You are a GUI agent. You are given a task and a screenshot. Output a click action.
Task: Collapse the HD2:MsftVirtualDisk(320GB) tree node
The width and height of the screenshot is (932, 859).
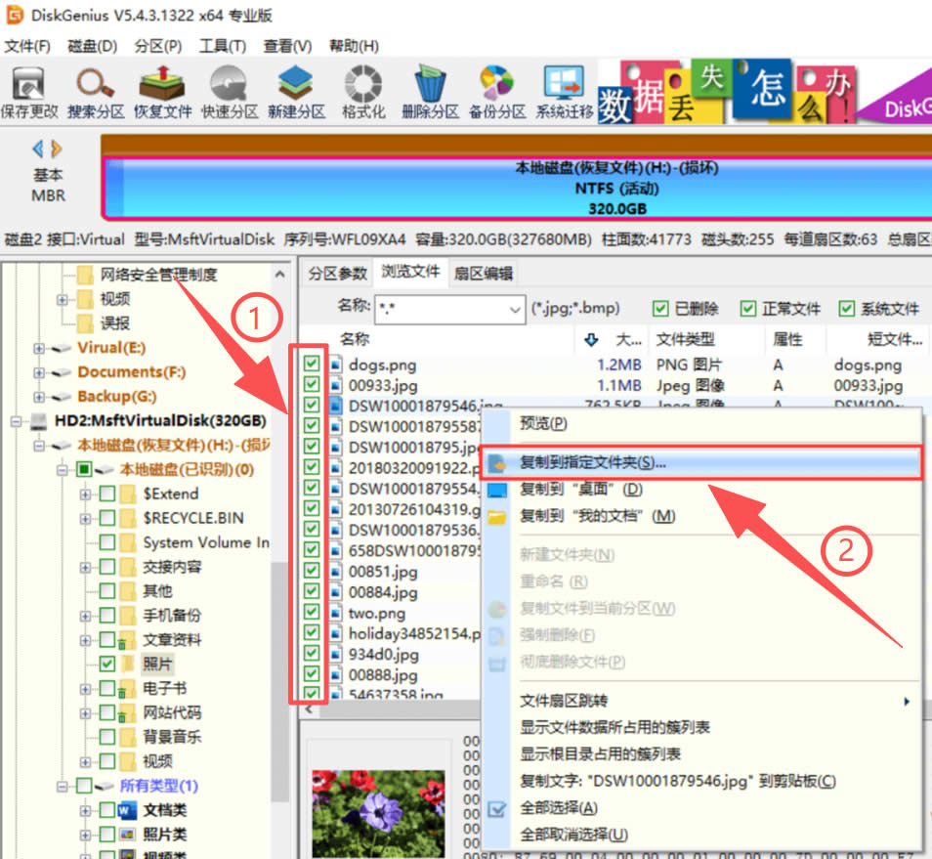click(17, 421)
